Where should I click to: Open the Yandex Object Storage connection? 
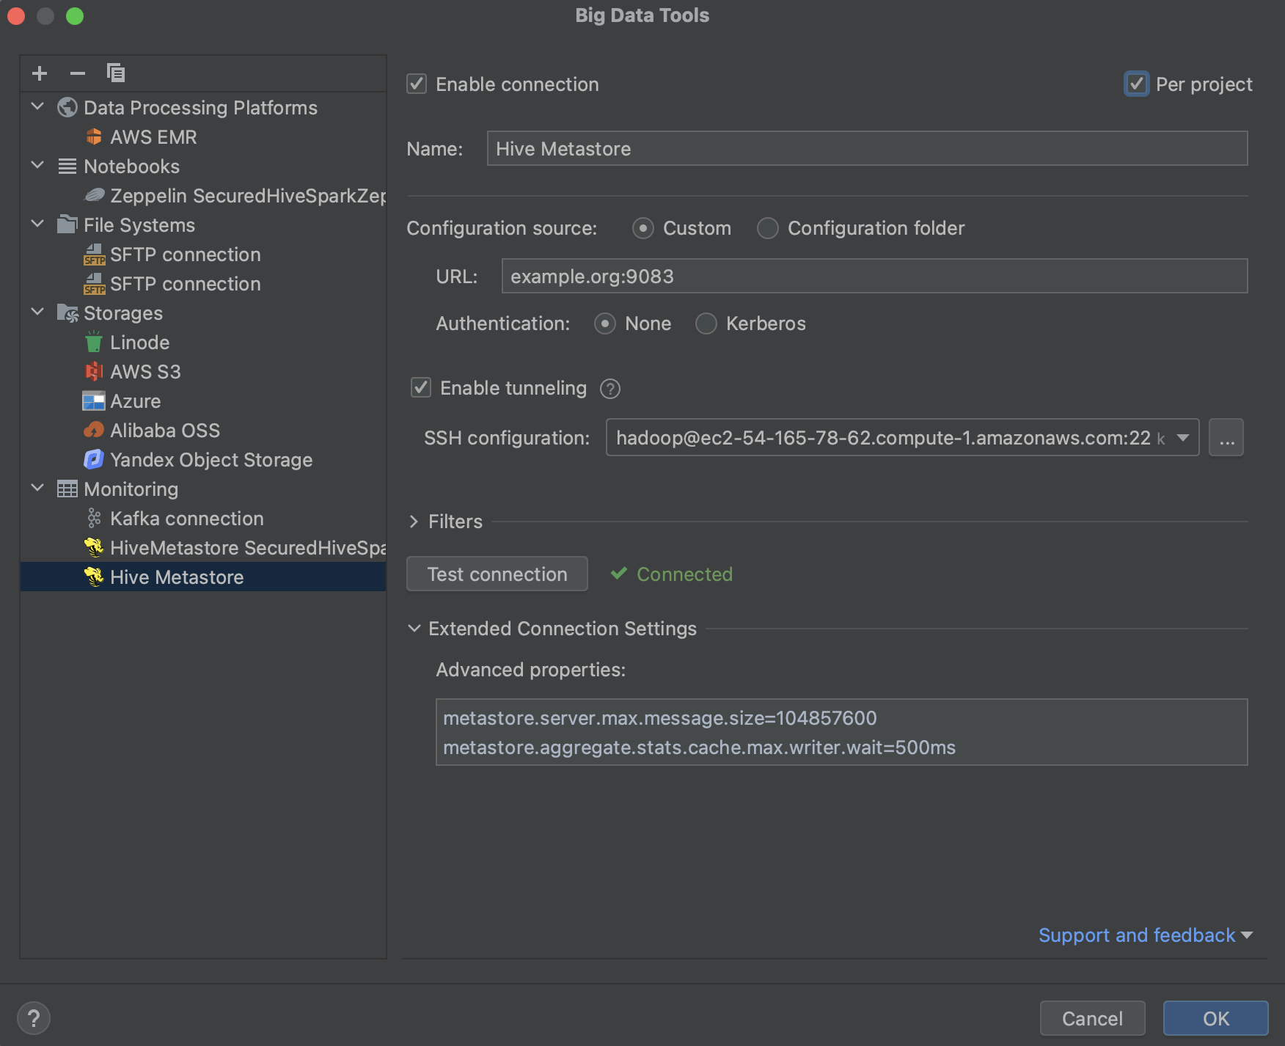(x=211, y=460)
